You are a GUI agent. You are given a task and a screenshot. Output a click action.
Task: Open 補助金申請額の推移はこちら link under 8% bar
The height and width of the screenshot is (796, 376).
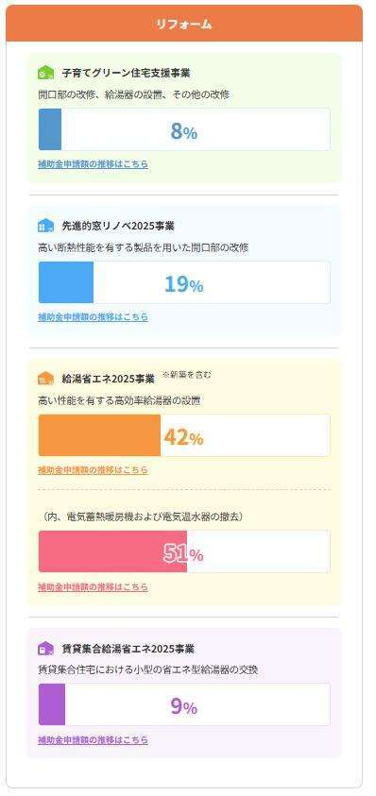pyautogui.click(x=93, y=164)
